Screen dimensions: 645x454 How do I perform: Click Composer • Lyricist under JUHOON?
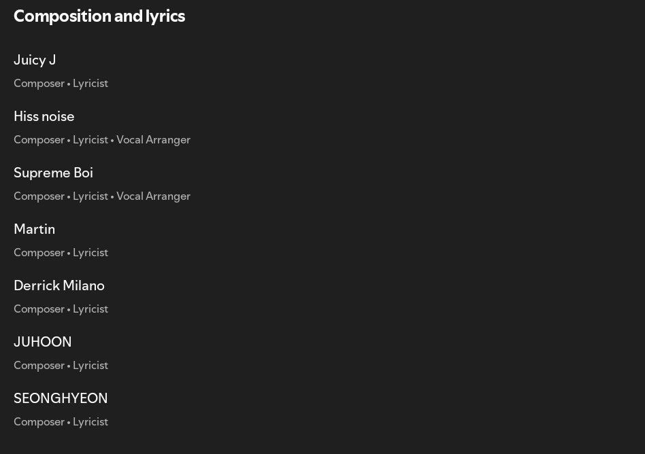click(61, 365)
